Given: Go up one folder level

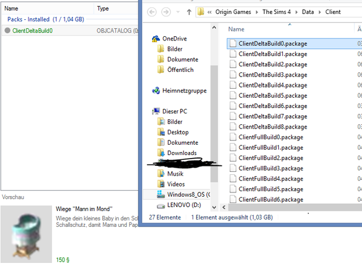Looking at the screenshot, I should click(189, 12).
